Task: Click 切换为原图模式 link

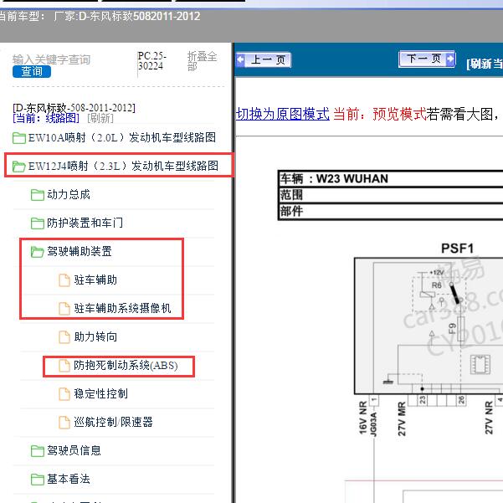Action: point(282,114)
